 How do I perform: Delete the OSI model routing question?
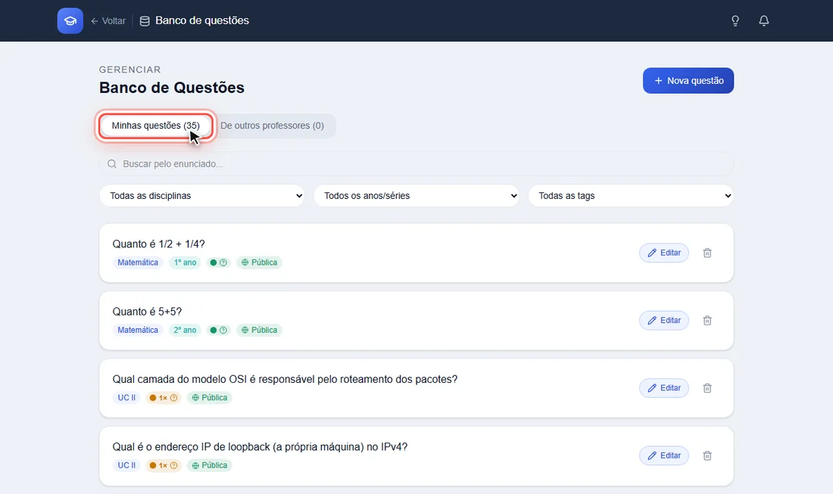(707, 388)
